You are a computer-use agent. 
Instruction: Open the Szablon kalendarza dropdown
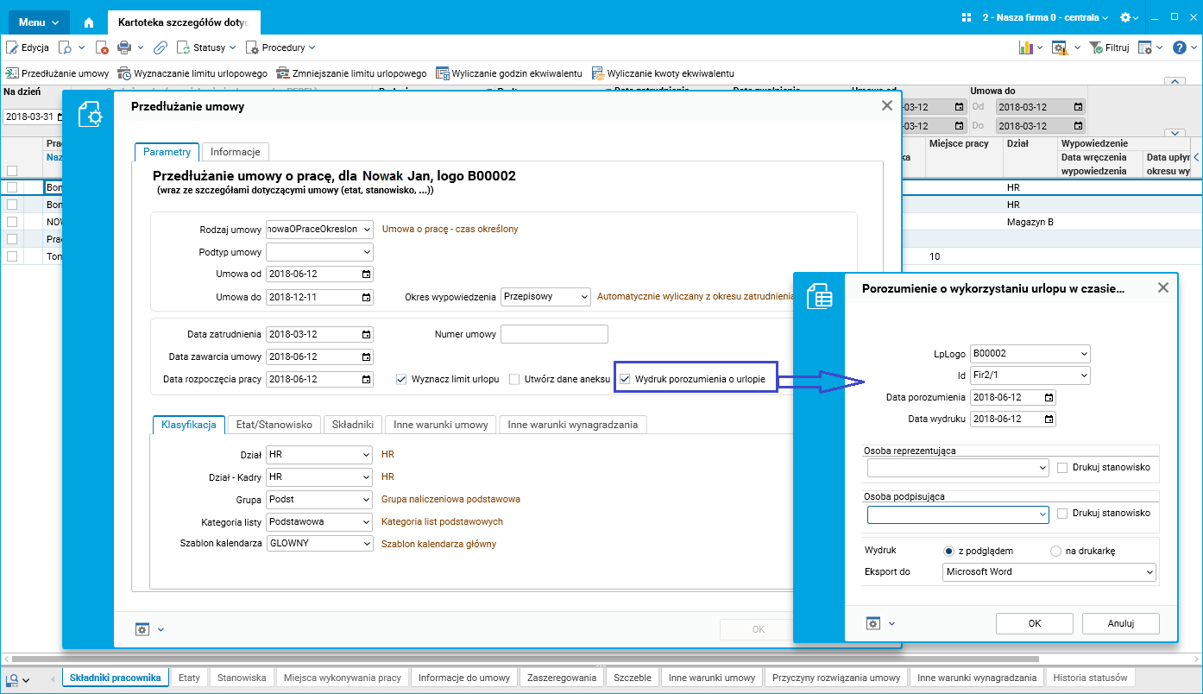(367, 544)
